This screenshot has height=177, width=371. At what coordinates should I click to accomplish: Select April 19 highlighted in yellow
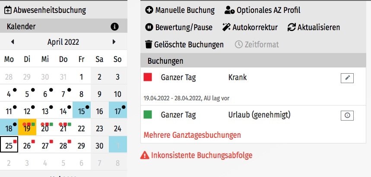[27, 127]
